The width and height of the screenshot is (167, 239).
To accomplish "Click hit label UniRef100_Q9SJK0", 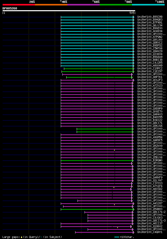I will click(x=150, y=40).
